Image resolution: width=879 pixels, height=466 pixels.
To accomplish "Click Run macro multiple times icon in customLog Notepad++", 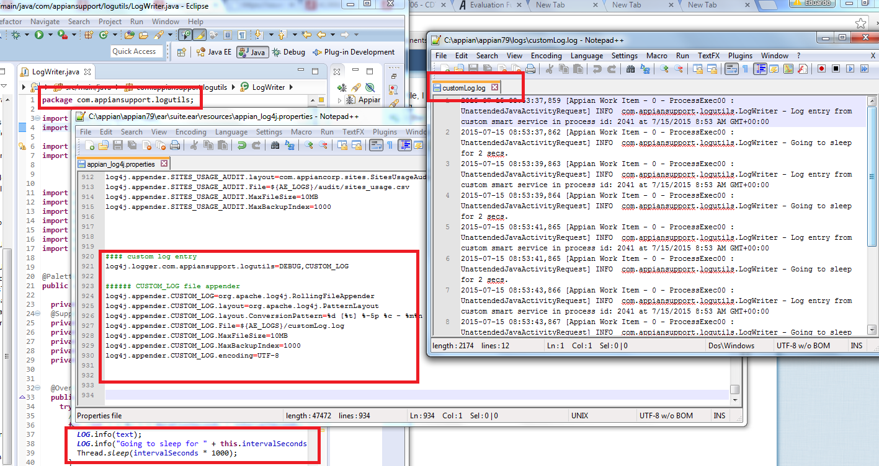I will 863,69.
